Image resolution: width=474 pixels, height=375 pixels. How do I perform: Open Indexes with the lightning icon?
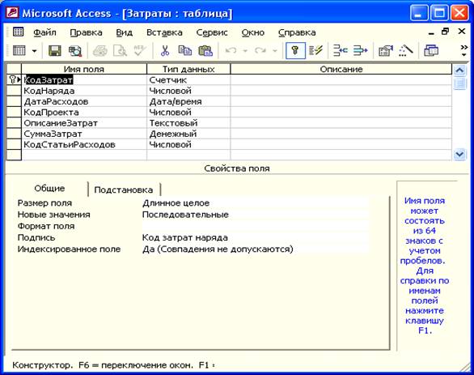pyautogui.click(x=316, y=51)
